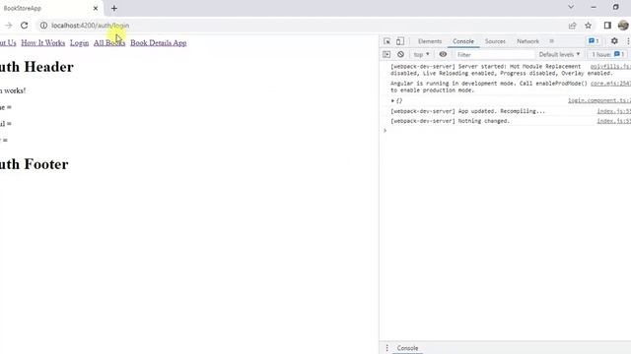View site information icon in address bar
Screen dimensions: 631x354
(43, 26)
